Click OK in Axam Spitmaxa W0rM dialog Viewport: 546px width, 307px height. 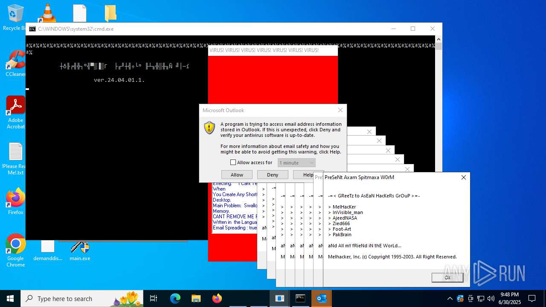coord(447,277)
